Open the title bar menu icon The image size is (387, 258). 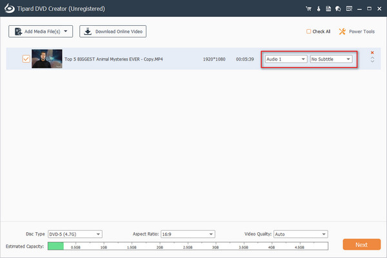click(x=349, y=9)
